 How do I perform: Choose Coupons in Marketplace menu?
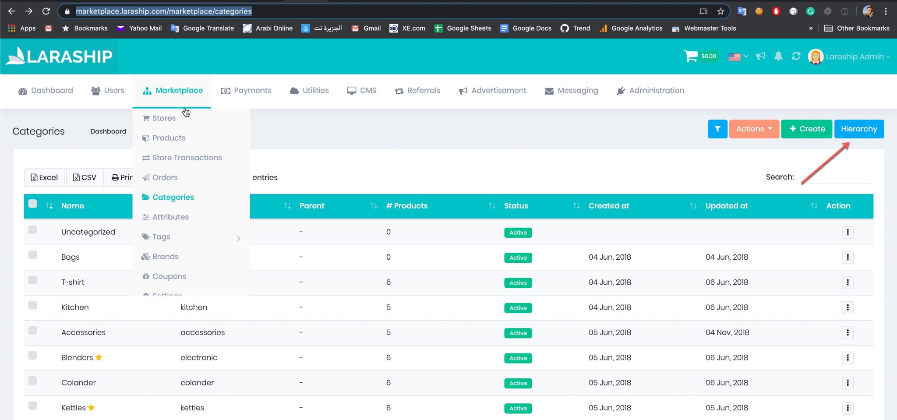[164, 276]
